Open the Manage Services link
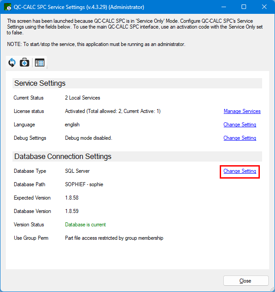The height and width of the screenshot is (292, 275). pos(242,111)
